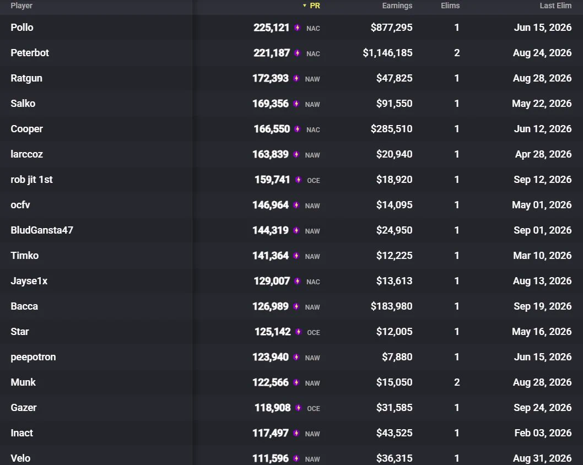Open player larccoz's profile

pyautogui.click(x=27, y=154)
